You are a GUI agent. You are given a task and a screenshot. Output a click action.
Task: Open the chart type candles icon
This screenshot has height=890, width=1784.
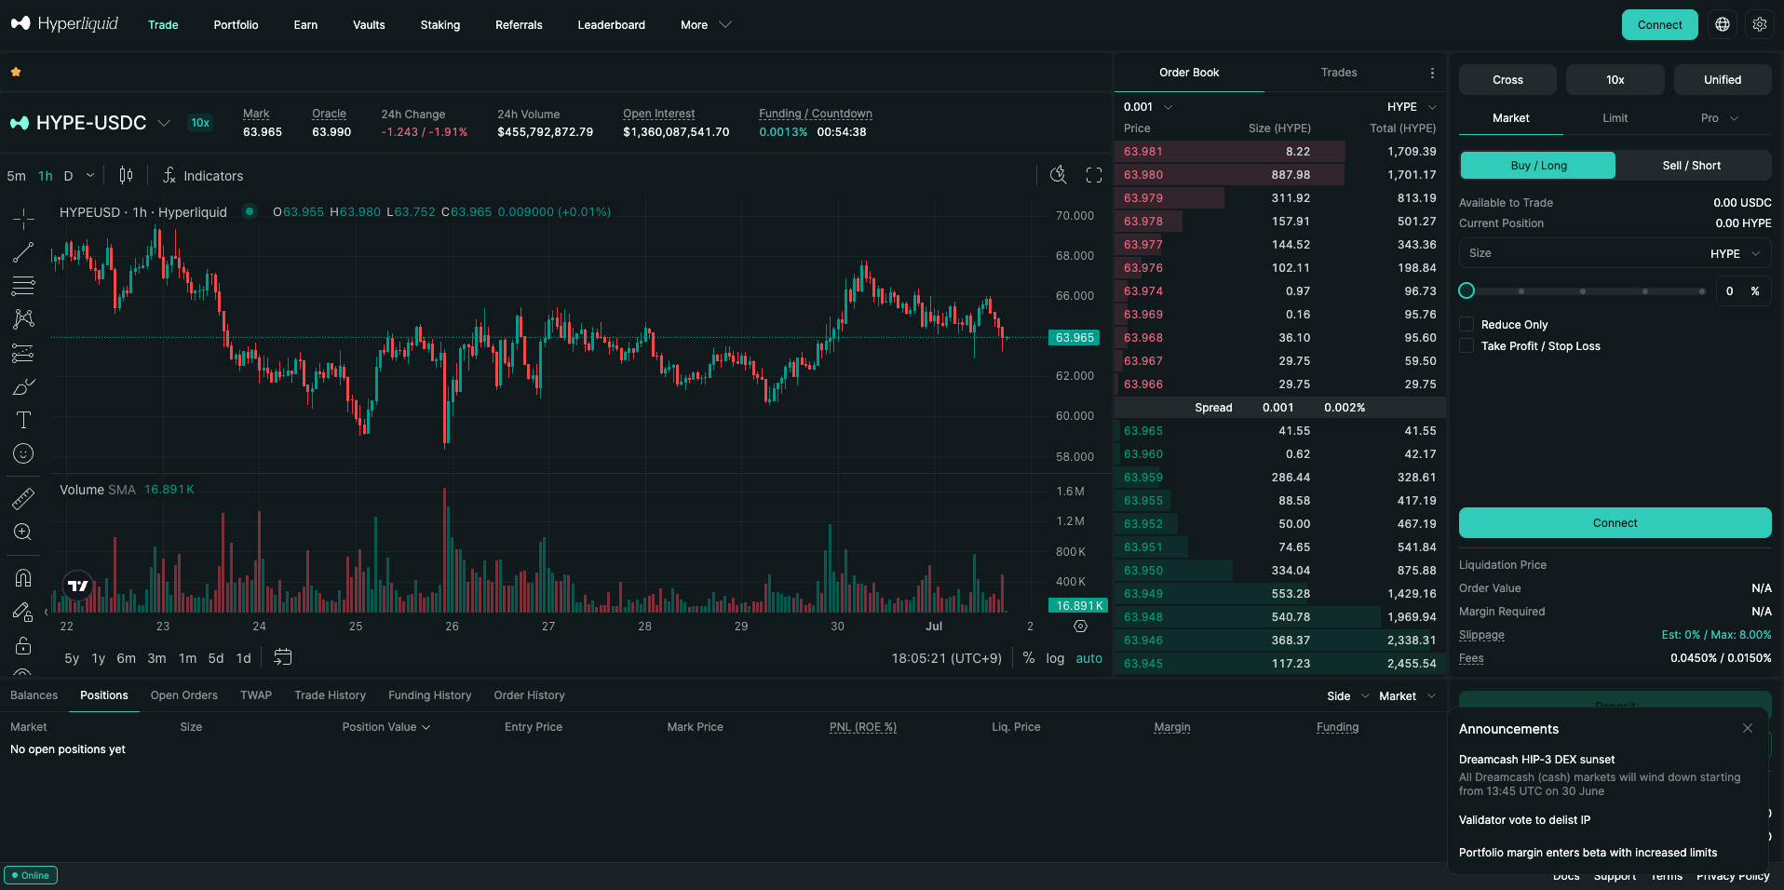[x=126, y=175]
